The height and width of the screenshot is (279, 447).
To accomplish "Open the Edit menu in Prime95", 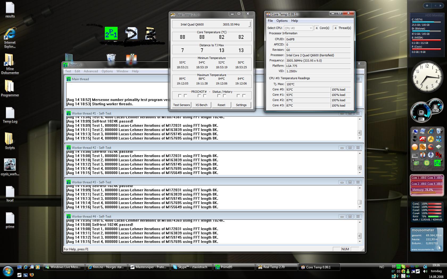I will tap(77, 71).
